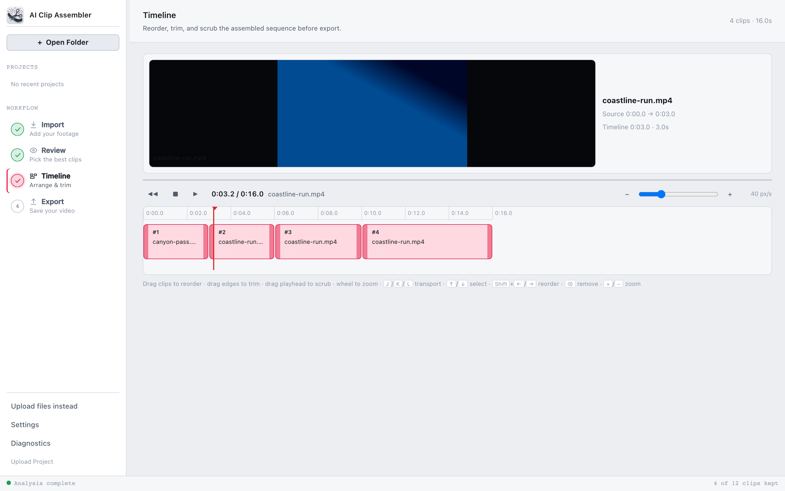This screenshot has height=491, width=785.
Task: Click the right trim handle of clip #4
Action: click(490, 242)
